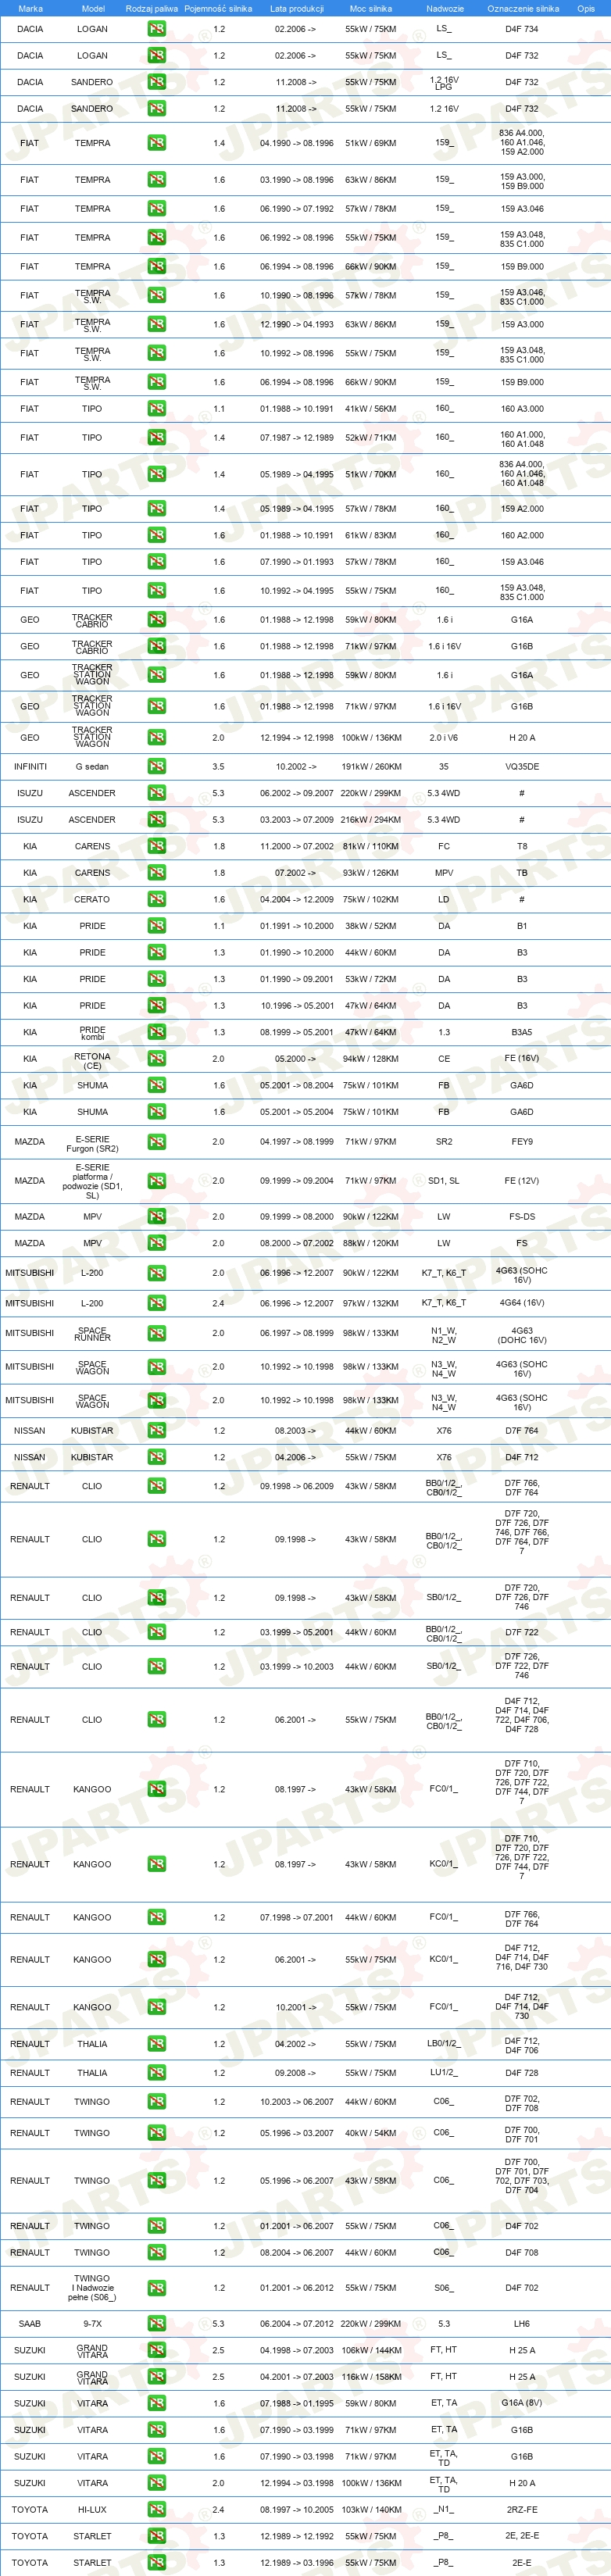
Task: Select the G16A (8V) engine code cell
Action: pos(522,2404)
